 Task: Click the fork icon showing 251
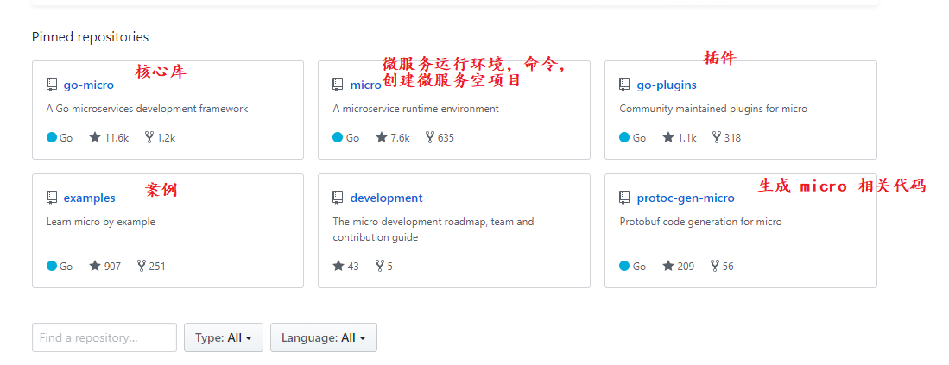(142, 266)
